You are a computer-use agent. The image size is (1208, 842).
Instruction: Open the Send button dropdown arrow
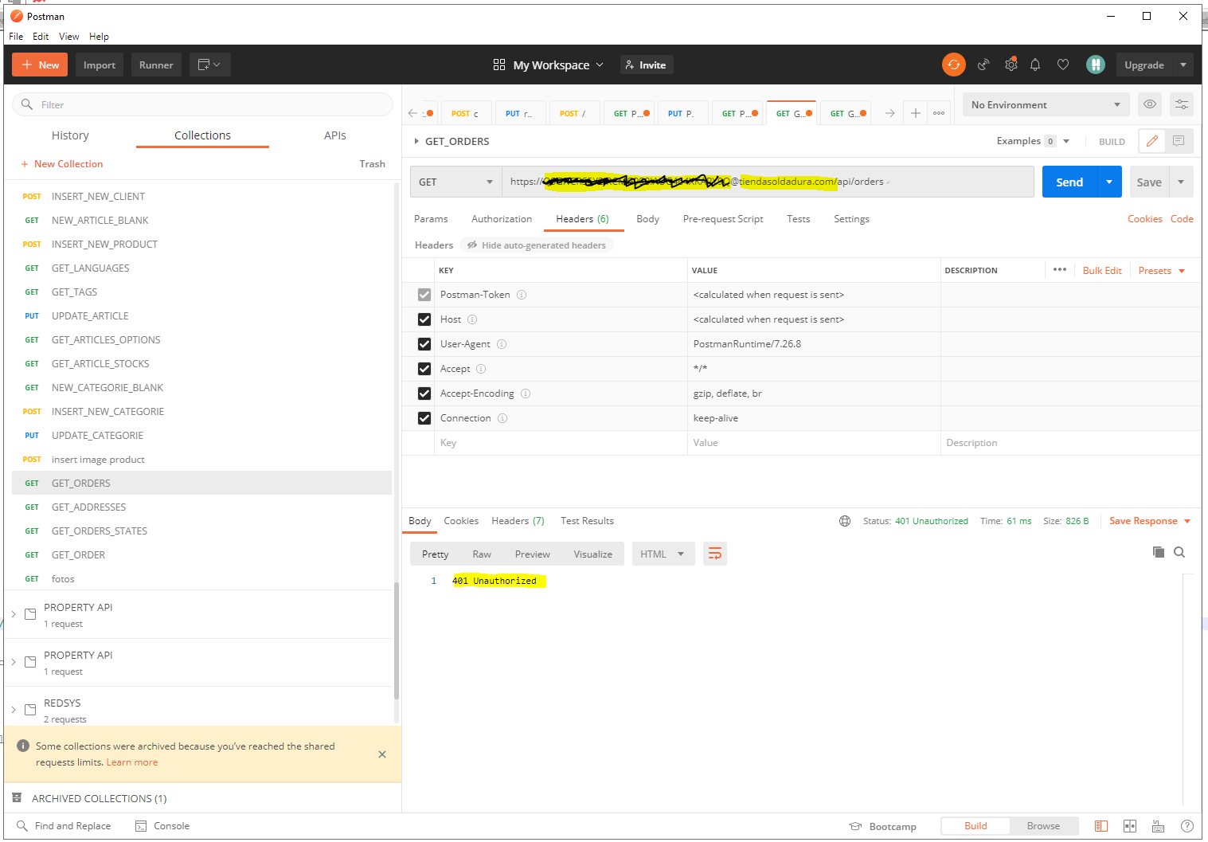pos(1109,182)
